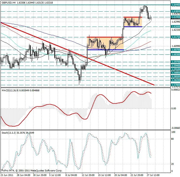Click the 1.5970 price level tag

coord(175,62)
